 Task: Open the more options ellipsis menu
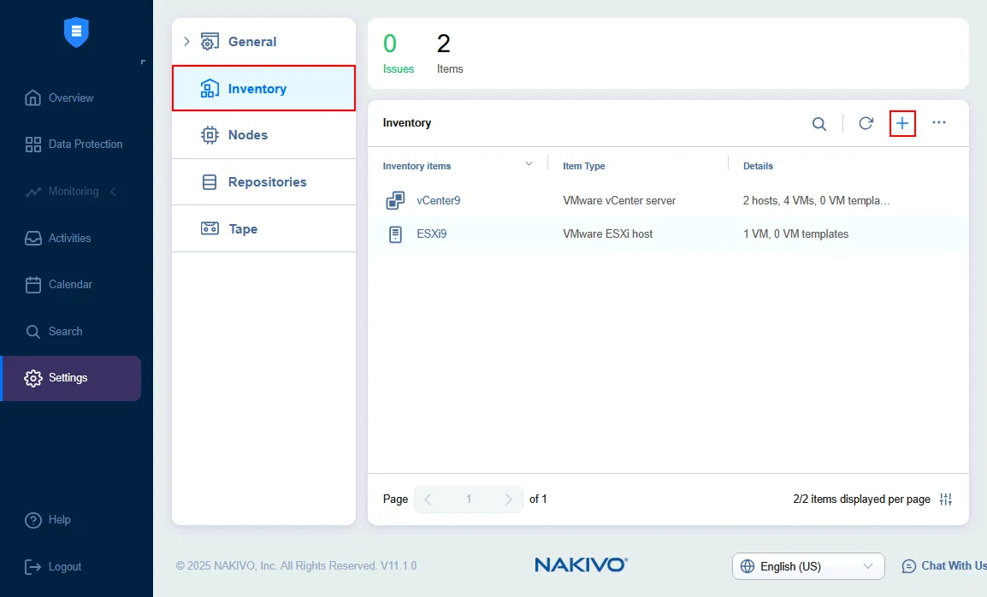point(939,123)
